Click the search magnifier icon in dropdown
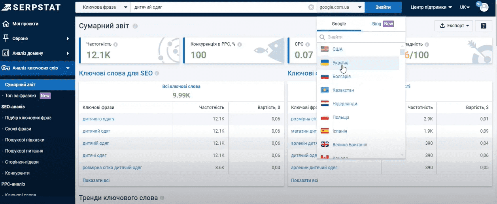The width and height of the screenshot is (497, 204). pos(322,37)
